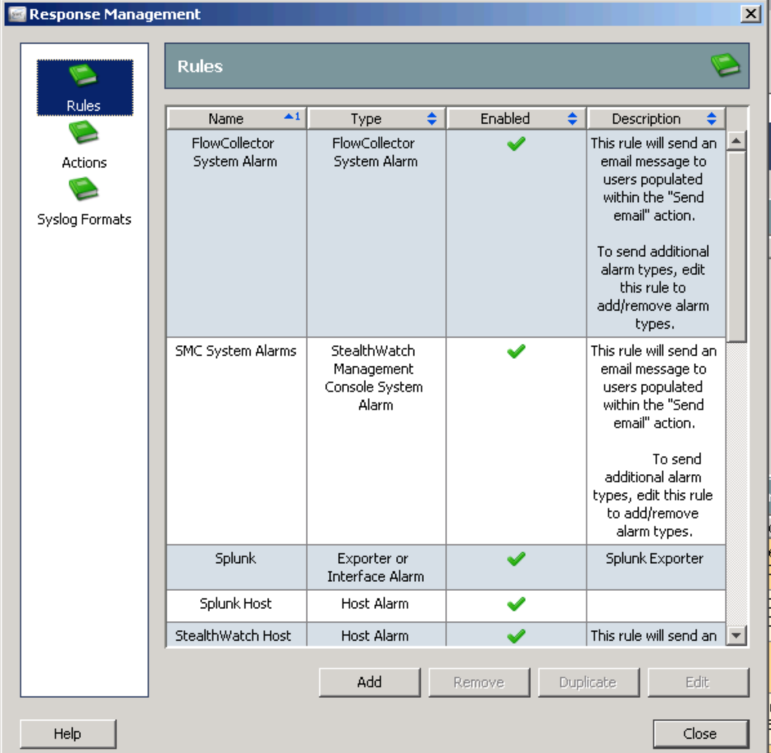Click the Add button

(369, 682)
